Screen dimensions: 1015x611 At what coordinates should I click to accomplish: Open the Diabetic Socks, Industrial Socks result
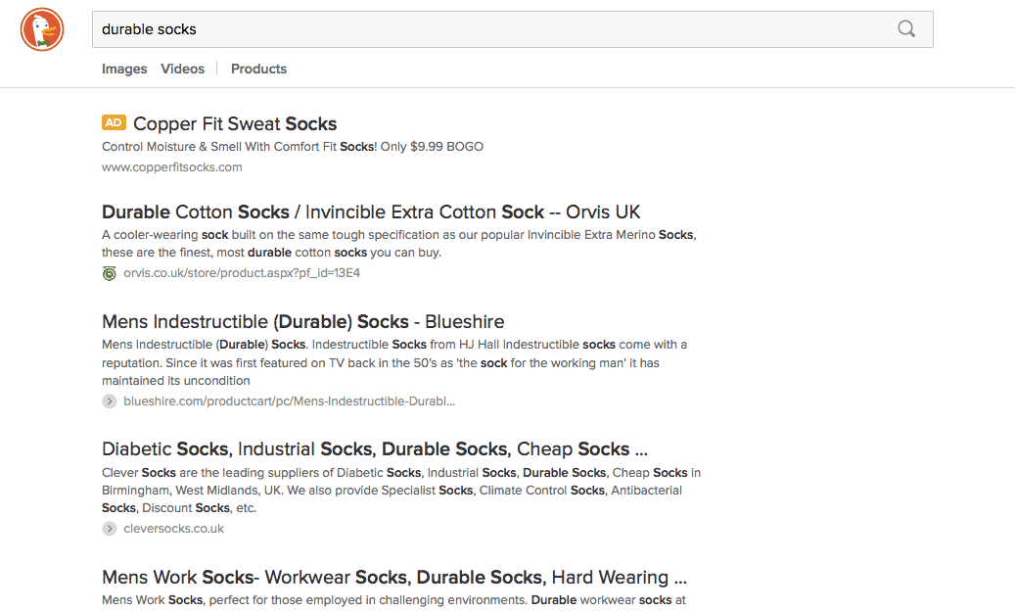pos(374,449)
